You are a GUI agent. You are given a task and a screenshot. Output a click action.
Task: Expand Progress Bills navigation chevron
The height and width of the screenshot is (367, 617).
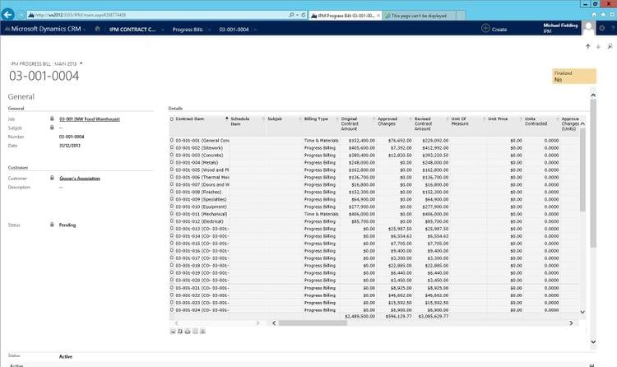click(209, 30)
